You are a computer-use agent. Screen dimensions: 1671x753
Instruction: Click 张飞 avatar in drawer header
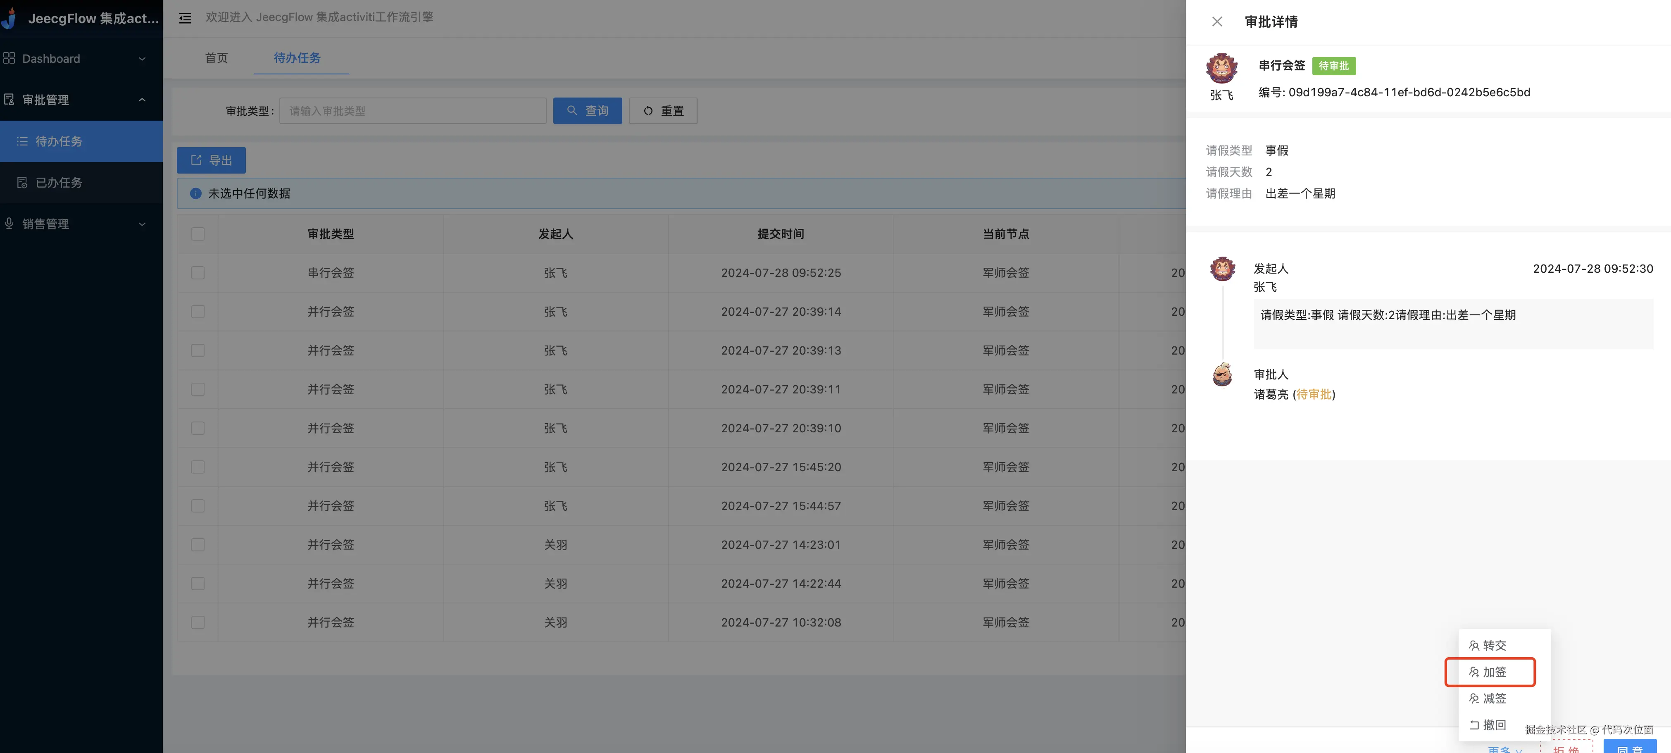tap(1221, 69)
